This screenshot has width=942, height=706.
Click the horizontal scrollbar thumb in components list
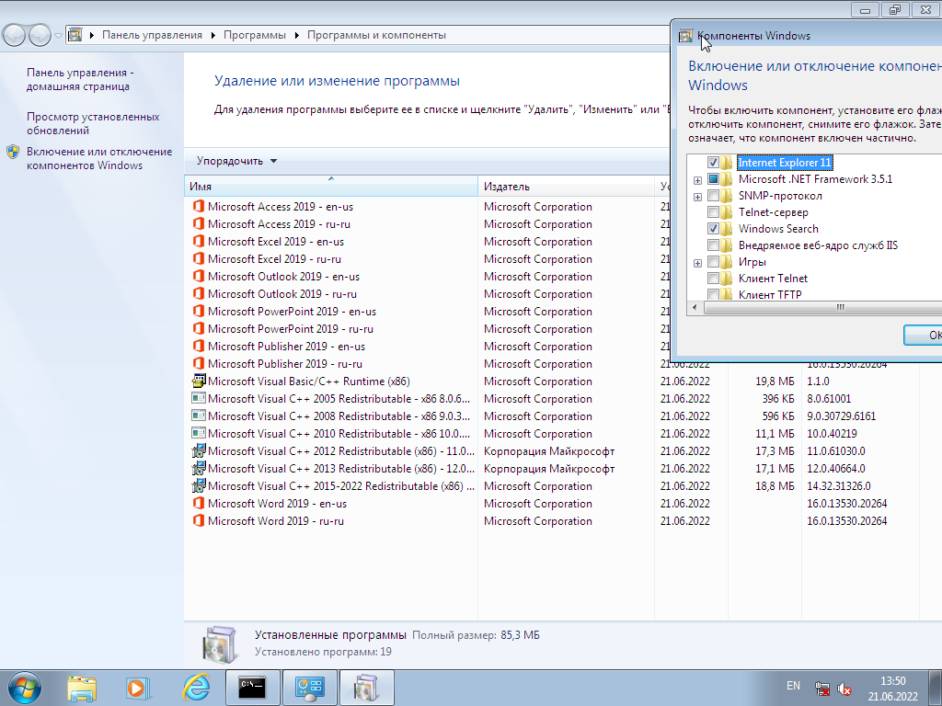(823, 307)
